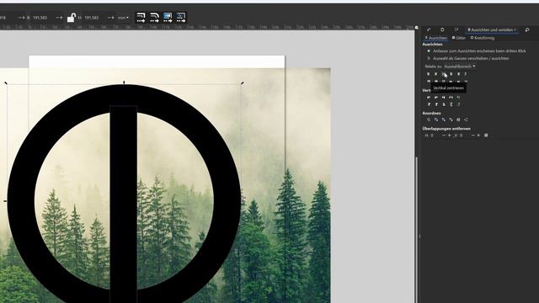Switch to the 'Kreisförmig' sub-tab

tap(483, 38)
